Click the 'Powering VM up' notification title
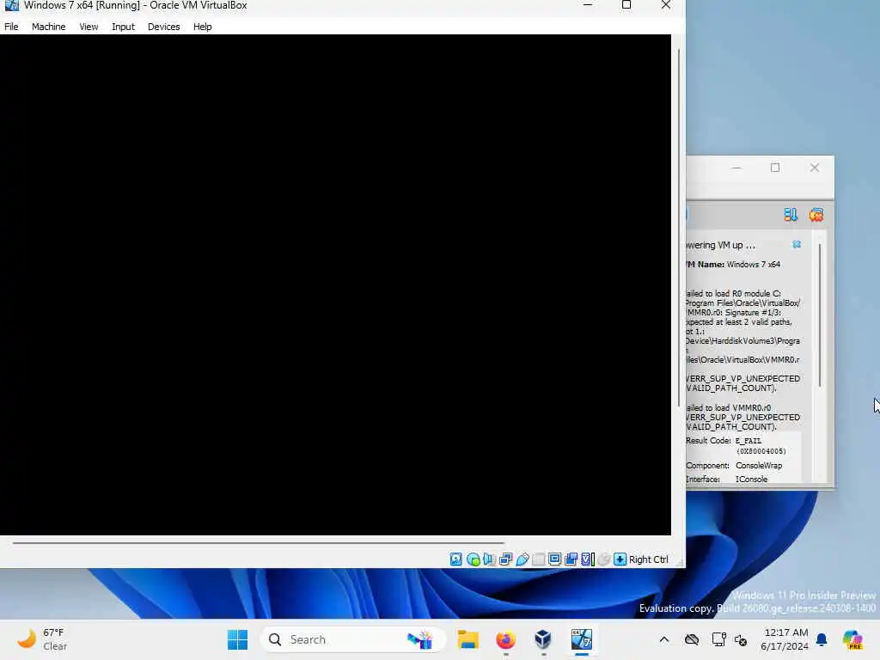This screenshot has width=880, height=660. pyautogui.click(x=721, y=245)
